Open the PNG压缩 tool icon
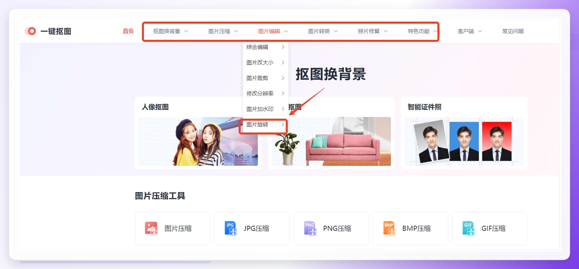Image resolution: width=579 pixels, height=269 pixels. point(310,228)
